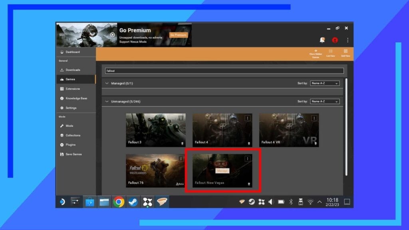The height and width of the screenshot is (230, 409).
Task: Open the file manager from the taskbar
Action: (x=104, y=202)
